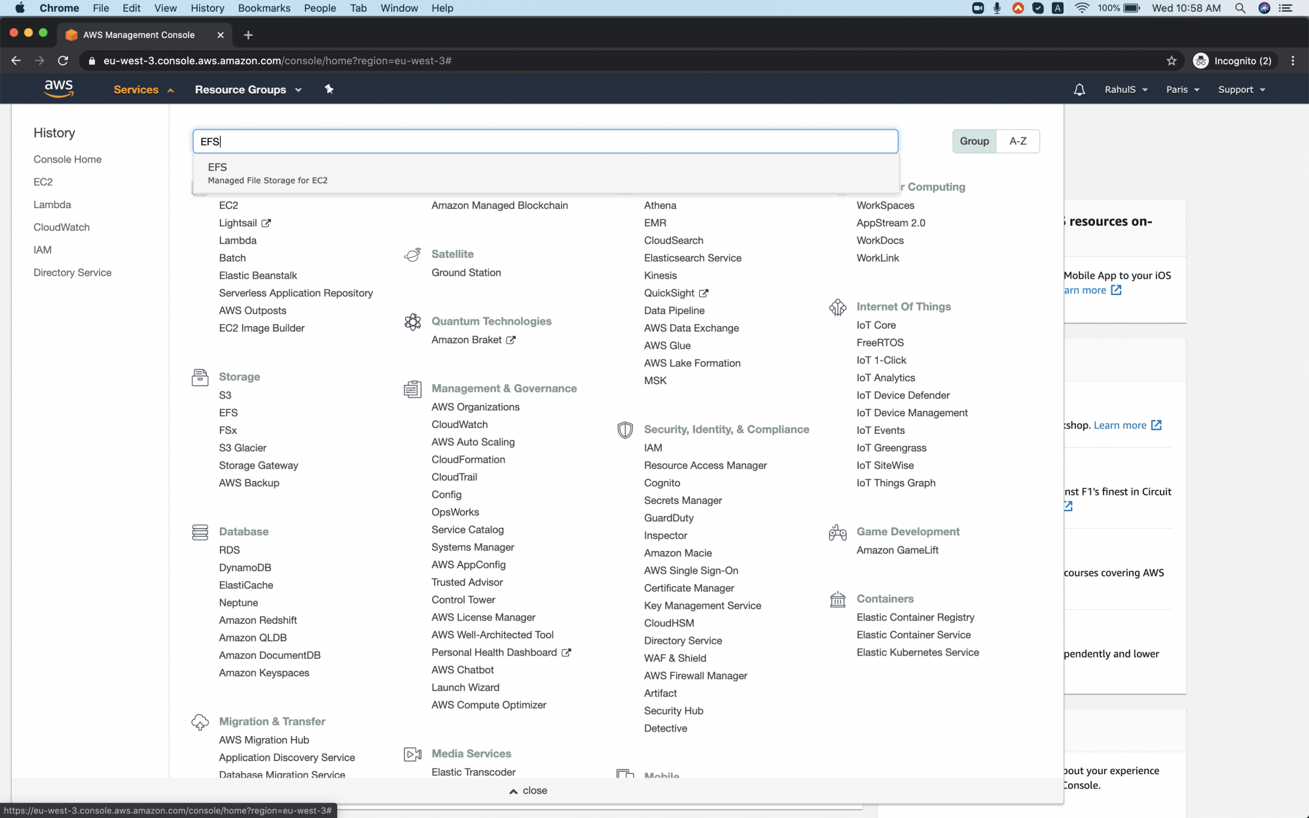Click the Internet Of Things category icon
The height and width of the screenshot is (818, 1309).
(837, 307)
